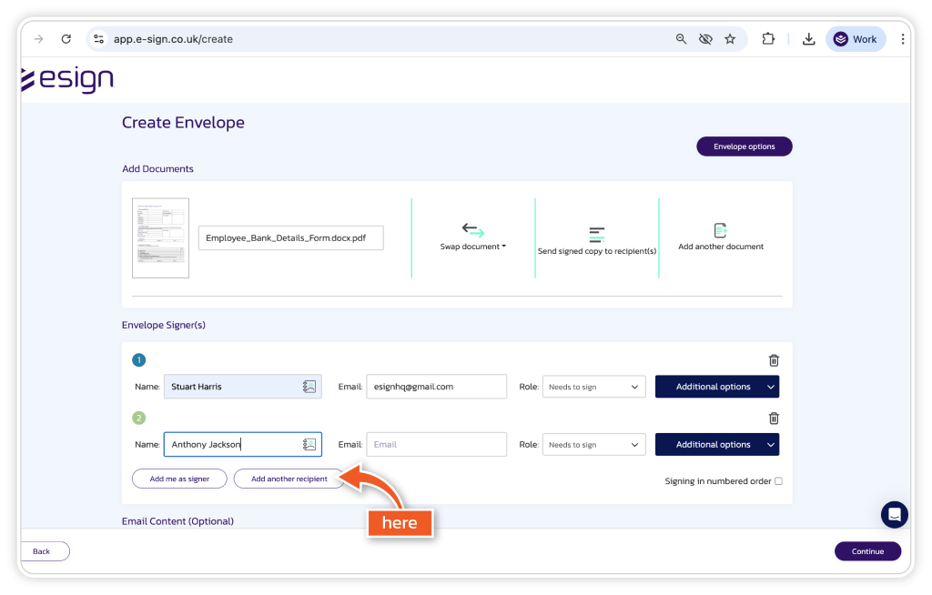Delete signer 1 with trash icon
This screenshot has width=932, height=595.
pyautogui.click(x=774, y=360)
